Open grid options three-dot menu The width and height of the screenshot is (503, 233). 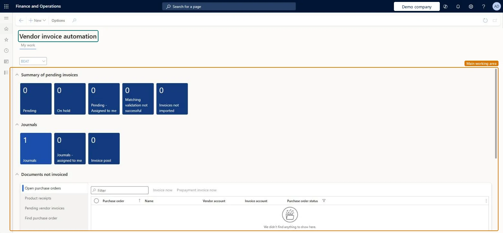(486, 201)
